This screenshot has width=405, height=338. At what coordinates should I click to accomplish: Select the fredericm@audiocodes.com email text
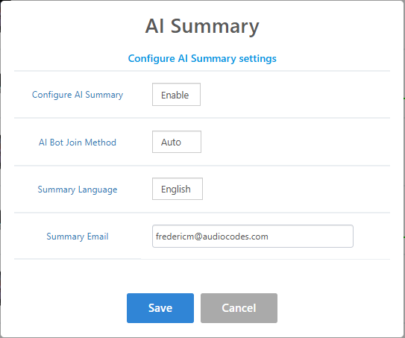click(212, 237)
